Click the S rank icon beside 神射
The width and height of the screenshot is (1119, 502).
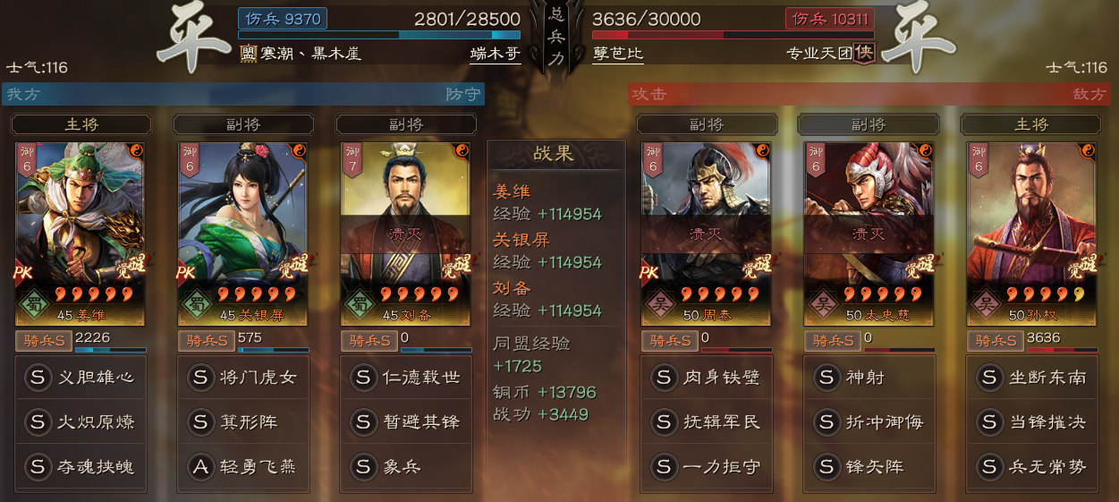pyautogui.click(x=827, y=378)
